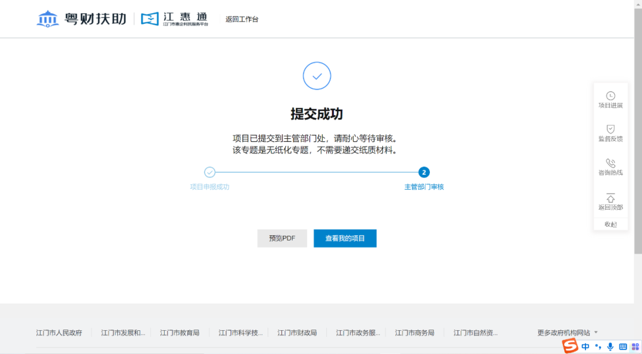Viewport: 642px width, 354px height.
Task: Click 返回顶部 up-arrow icon
Action: (610, 198)
